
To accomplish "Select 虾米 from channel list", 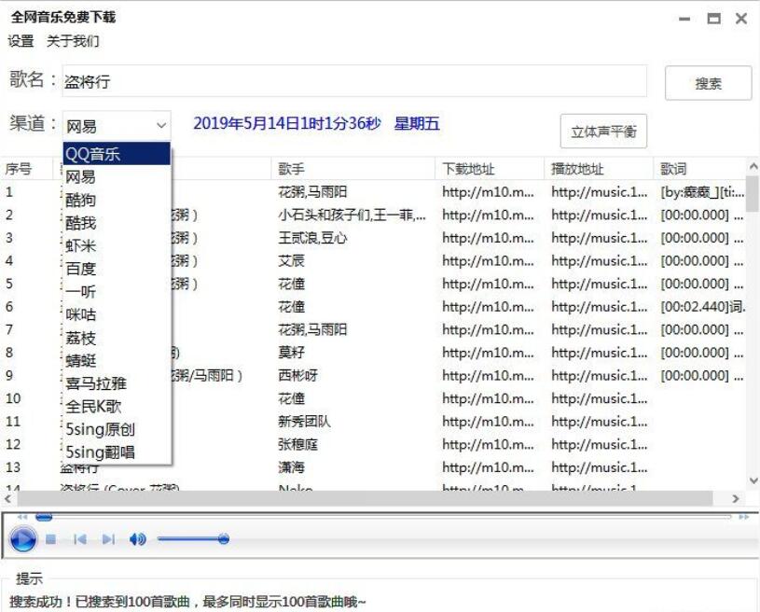I will pos(117,246).
